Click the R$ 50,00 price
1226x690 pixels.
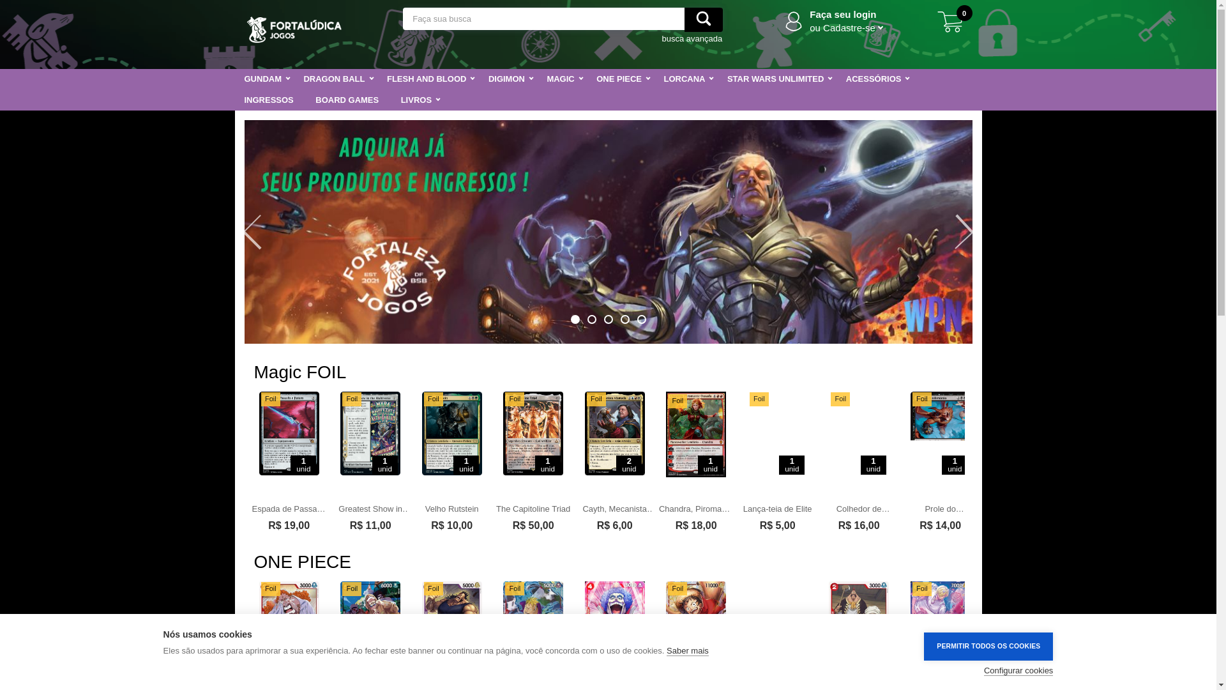point(533,526)
